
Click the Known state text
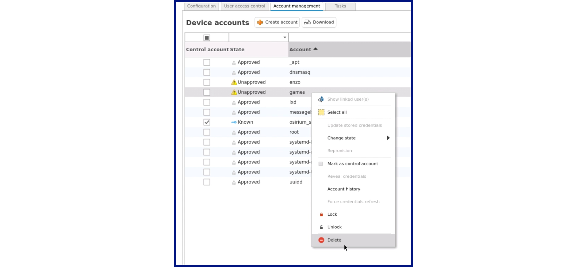click(245, 122)
